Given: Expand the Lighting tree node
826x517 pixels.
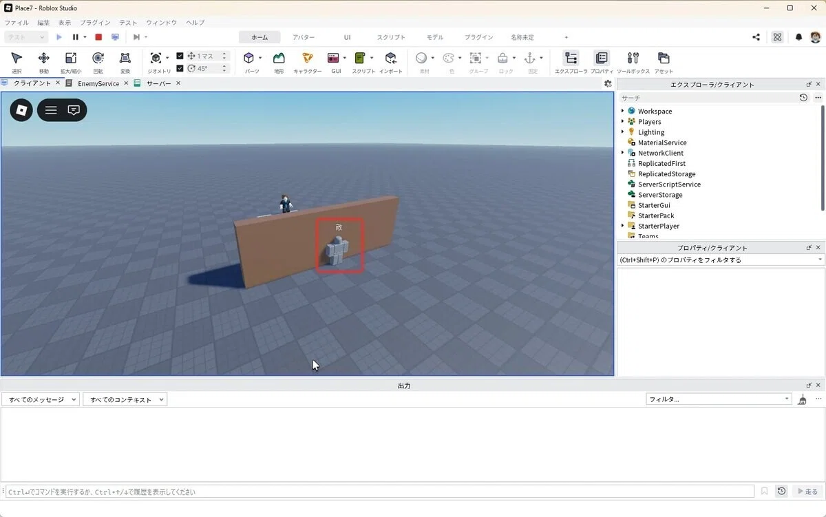Looking at the screenshot, I should [x=623, y=131].
